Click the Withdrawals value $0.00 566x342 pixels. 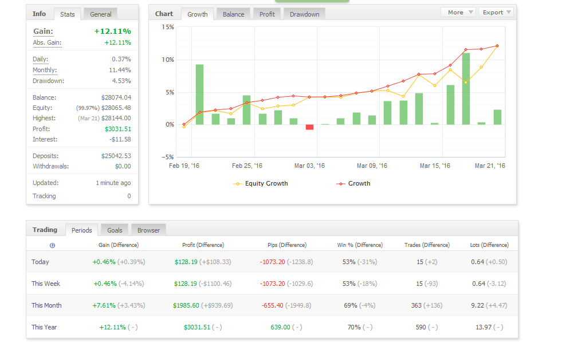tap(123, 167)
